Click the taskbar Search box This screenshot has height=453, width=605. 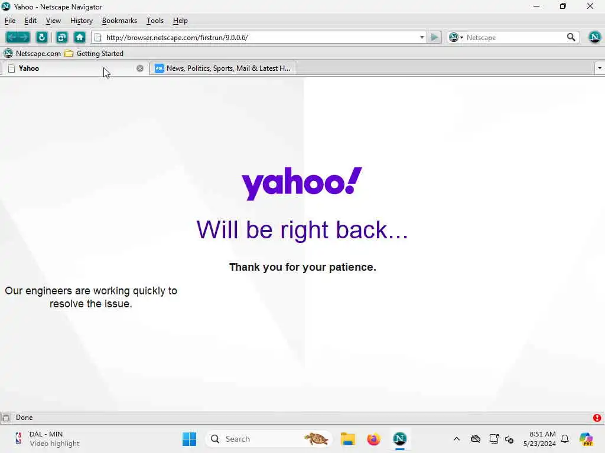click(x=269, y=439)
